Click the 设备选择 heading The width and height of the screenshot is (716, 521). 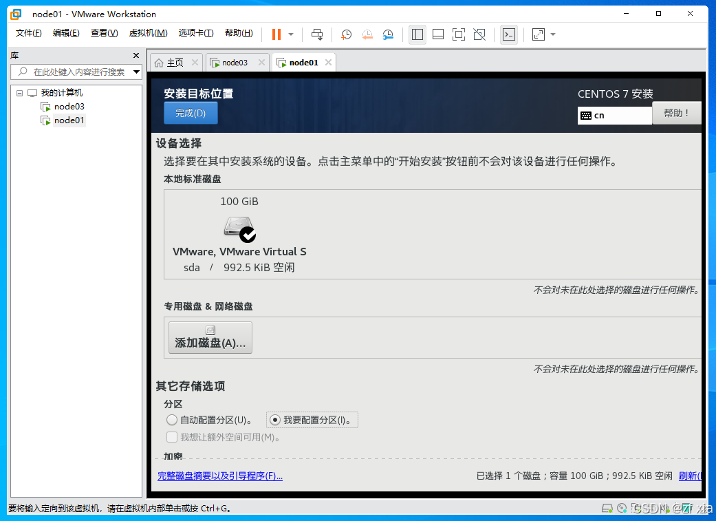[x=179, y=144]
